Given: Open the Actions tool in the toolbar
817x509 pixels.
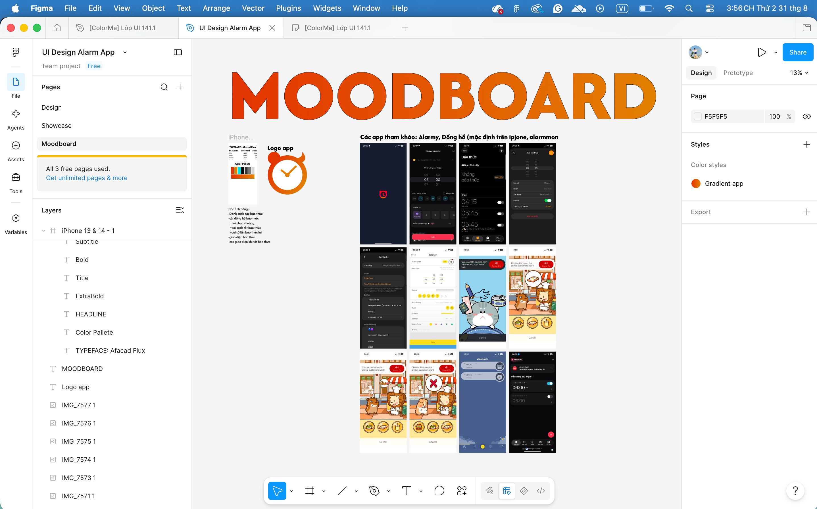Looking at the screenshot, I should click(462, 491).
